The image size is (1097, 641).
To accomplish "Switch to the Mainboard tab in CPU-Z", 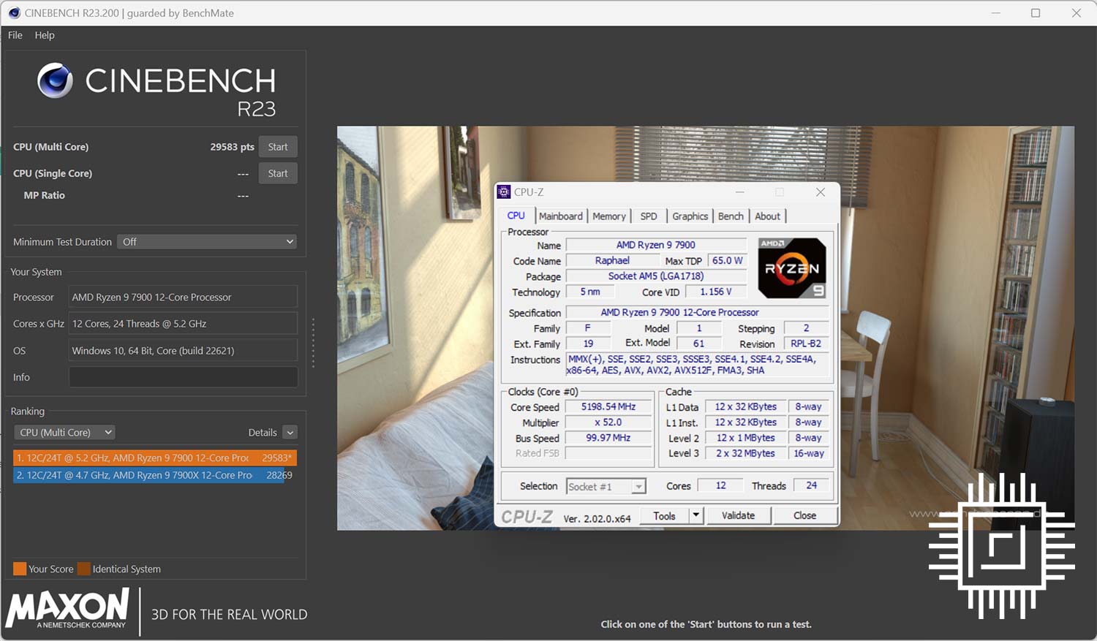I will [x=561, y=216].
